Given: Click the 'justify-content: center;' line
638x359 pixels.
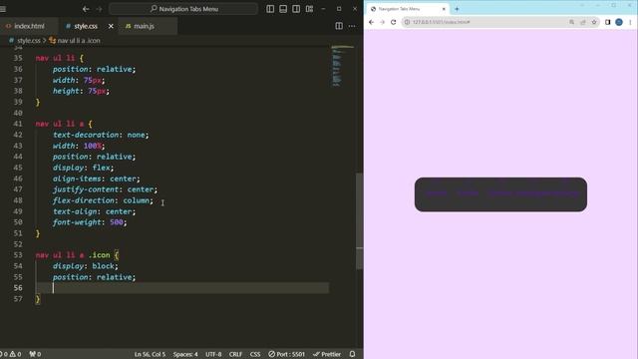Looking at the screenshot, I should pos(105,189).
